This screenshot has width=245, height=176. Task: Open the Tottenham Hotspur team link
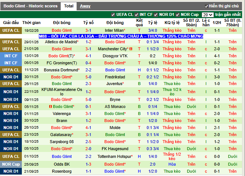coord(114,157)
